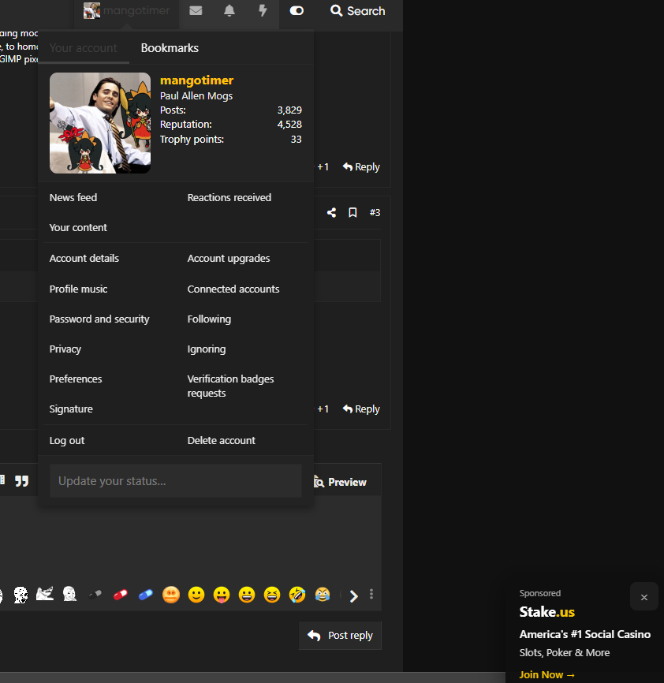Open Password and security
664x683 pixels.
(x=99, y=319)
